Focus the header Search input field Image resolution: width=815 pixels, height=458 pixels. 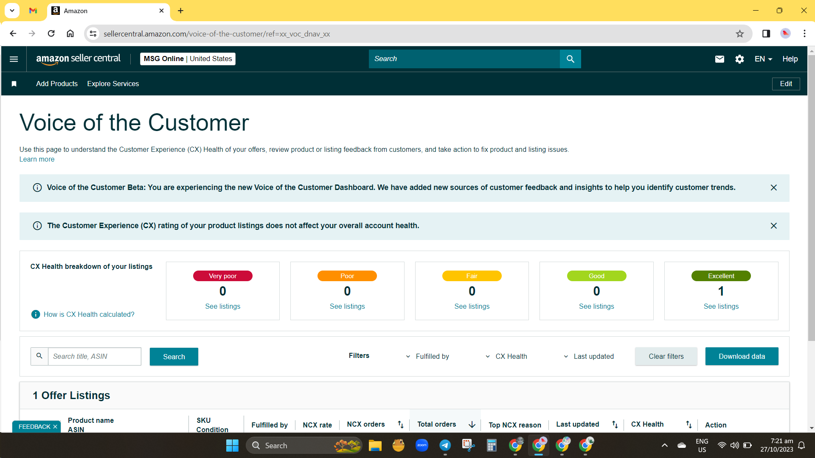tap(464, 59)
